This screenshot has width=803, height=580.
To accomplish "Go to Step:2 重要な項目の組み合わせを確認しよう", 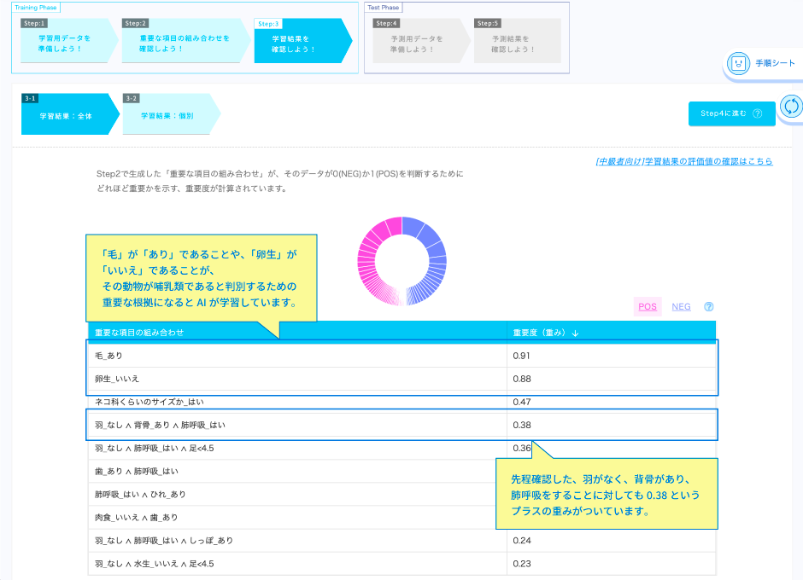I will [186, 41].
